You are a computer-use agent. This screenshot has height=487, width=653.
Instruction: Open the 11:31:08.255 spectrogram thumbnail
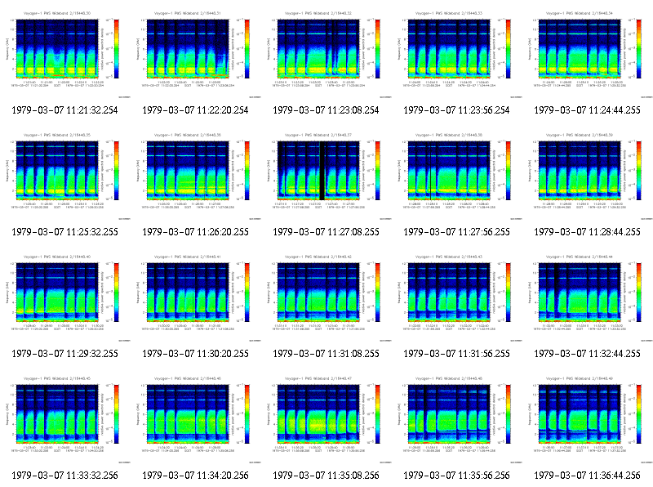[x=326, y=297]
